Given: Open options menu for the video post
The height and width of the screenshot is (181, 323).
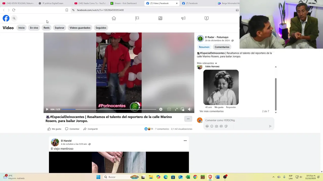Looking at the screenshot, I should [188, 119].
